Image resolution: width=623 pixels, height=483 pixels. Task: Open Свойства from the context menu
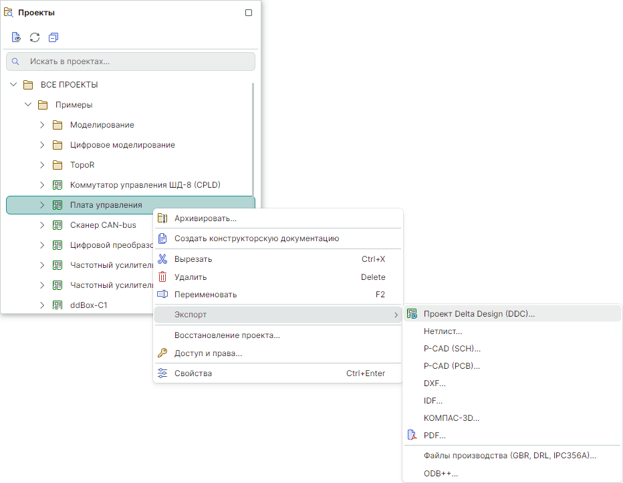(193, 373)
